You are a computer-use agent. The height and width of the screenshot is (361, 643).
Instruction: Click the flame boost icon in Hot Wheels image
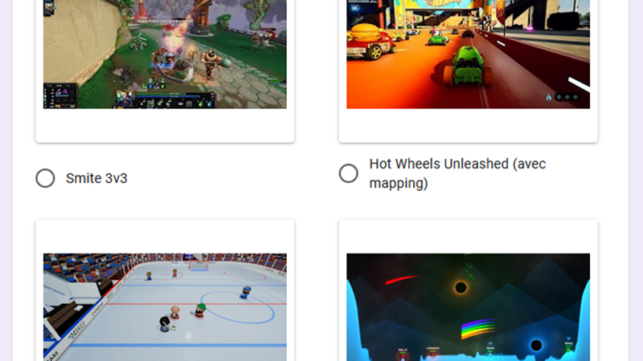click(549, 97)
